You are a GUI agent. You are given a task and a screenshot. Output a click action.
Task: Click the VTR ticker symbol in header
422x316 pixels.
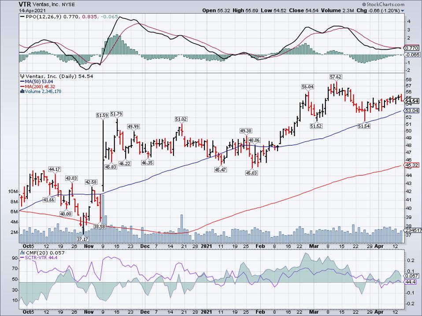[24, 4]
